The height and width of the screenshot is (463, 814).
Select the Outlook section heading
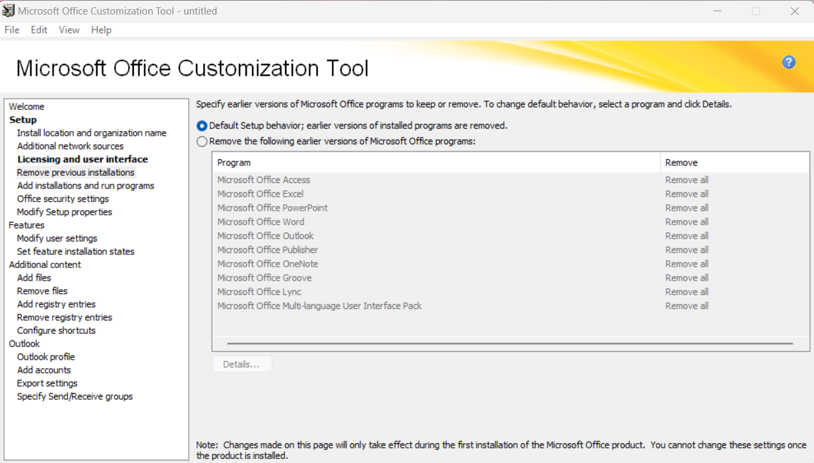tap(24, 344)
